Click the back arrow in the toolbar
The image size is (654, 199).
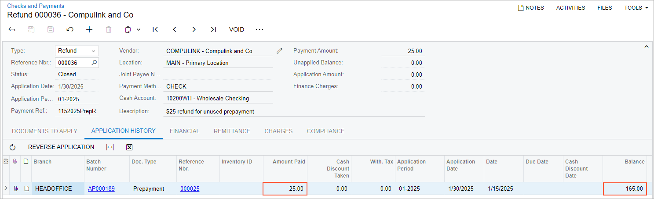[12, 29]
